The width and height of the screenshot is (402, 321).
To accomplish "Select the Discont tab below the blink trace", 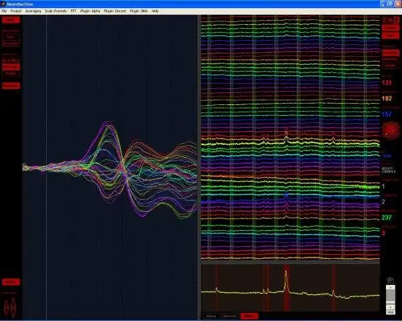I will point(230,316).
